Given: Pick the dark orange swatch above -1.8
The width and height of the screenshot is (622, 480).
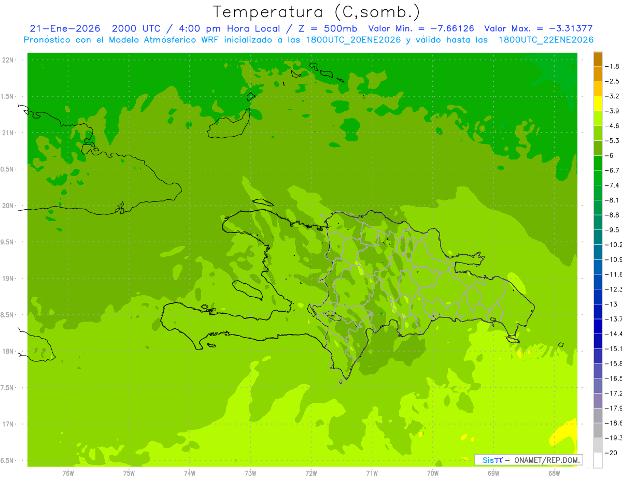Looking at the screenshot, I should click(x=598, y=59).
